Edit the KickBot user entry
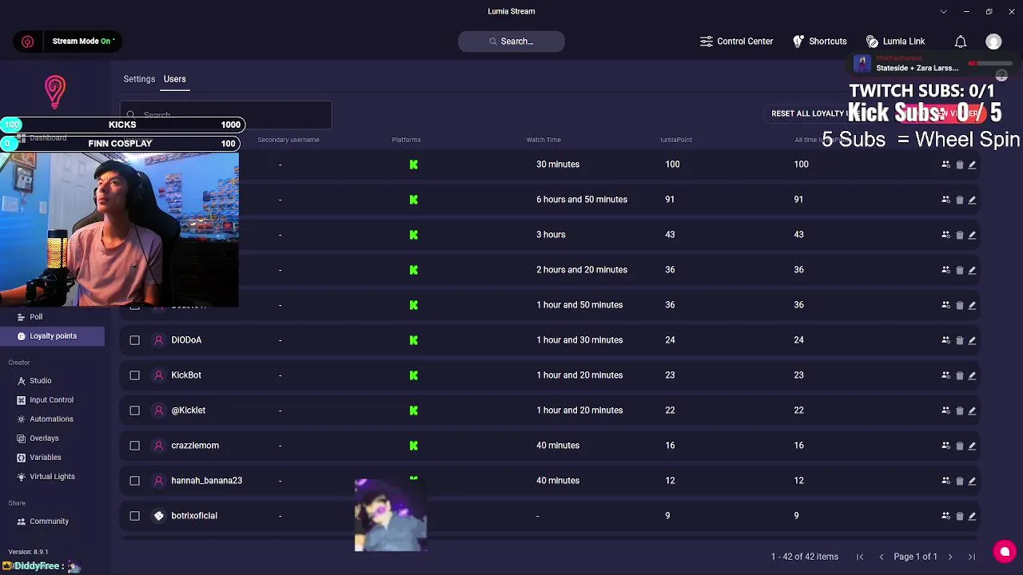 [972, 375]
